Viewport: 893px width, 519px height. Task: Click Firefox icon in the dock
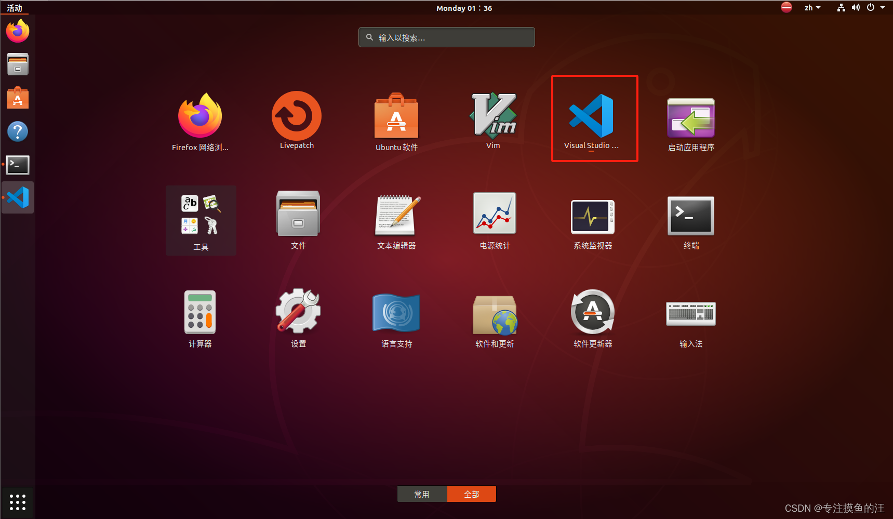tap(18, 31)
